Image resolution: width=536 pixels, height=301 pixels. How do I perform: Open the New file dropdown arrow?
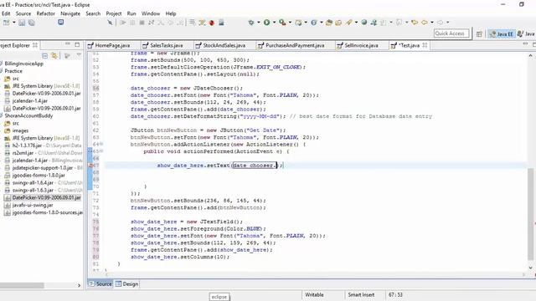(14, 23)
